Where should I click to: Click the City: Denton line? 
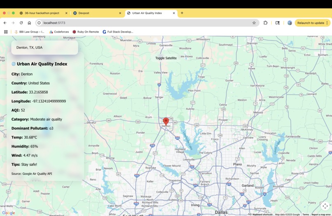[x=22, y=74]
